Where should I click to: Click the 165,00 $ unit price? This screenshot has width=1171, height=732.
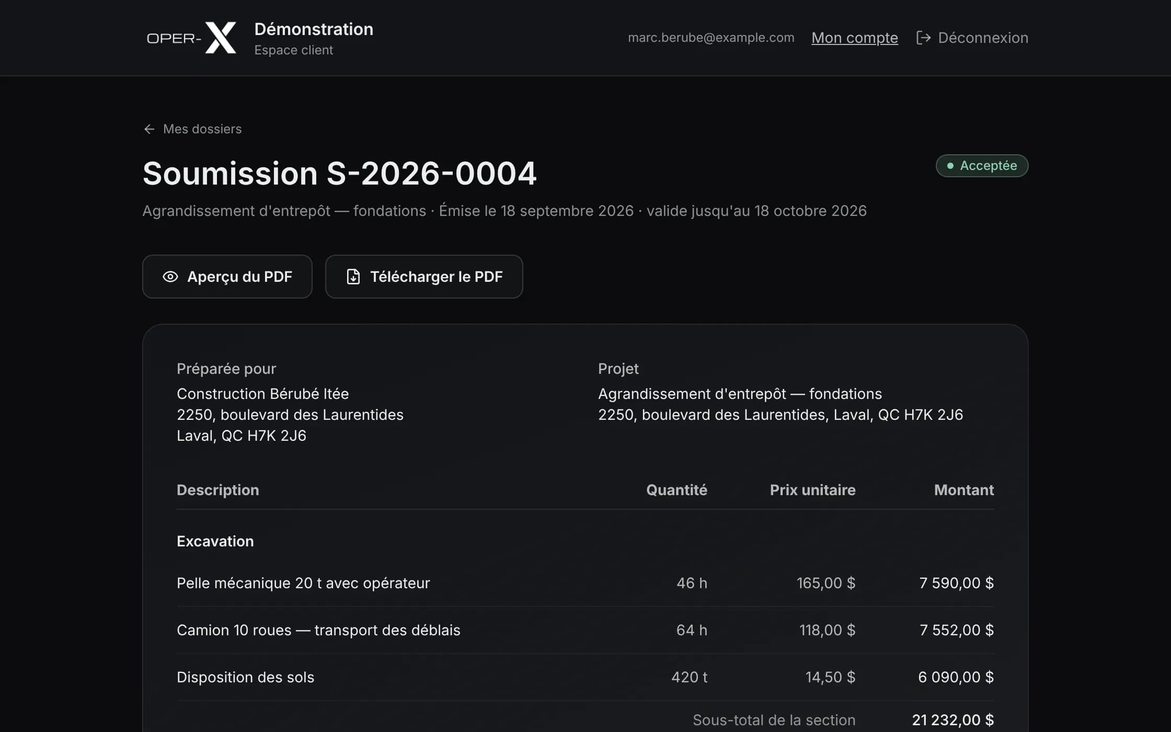pos(826,583)
